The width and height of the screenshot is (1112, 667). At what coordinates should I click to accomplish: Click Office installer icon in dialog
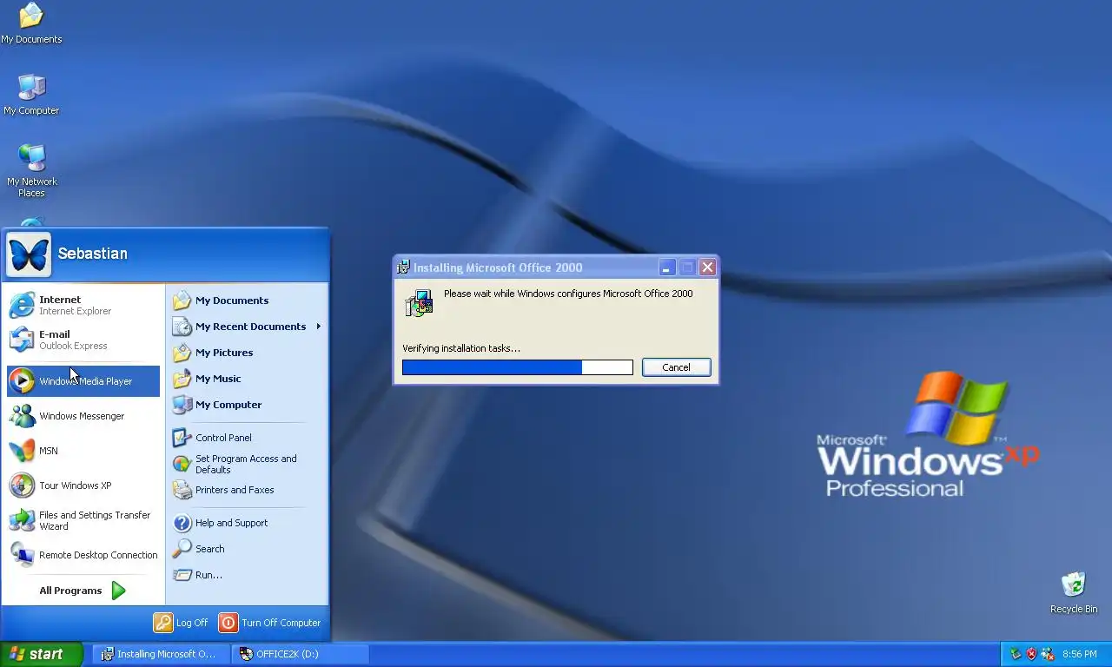pyautogui.click(x=419, y=302)
